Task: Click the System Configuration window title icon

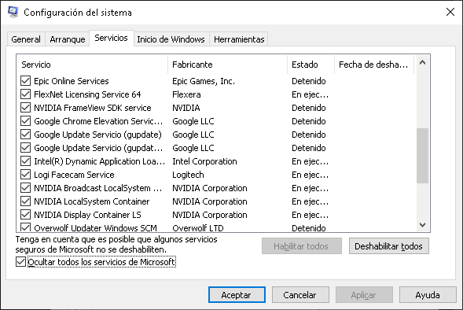Action: click(13, 12)
